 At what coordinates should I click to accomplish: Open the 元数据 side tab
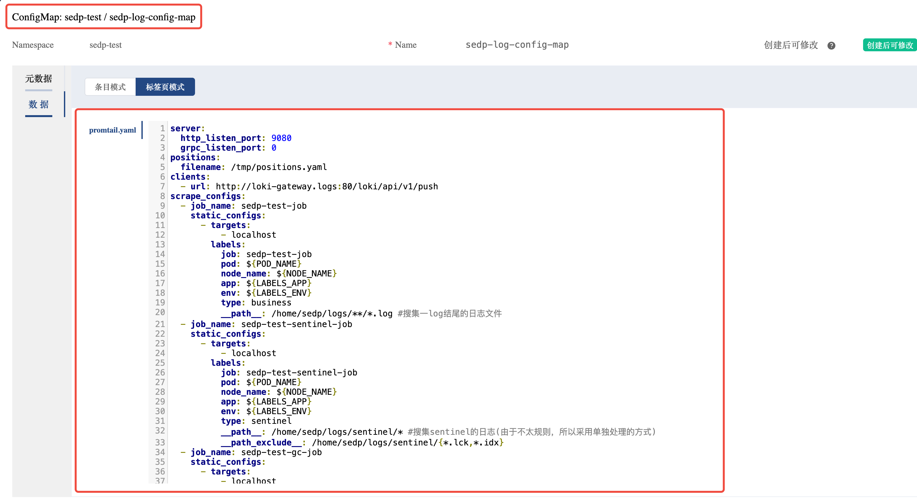[38, 79]
